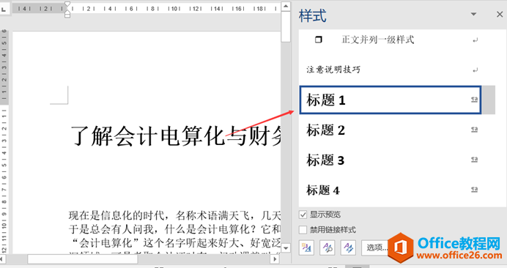Click the tab selector at ruler corner
The height and width of the screenshot is (268, 507).
pos(4,9)
